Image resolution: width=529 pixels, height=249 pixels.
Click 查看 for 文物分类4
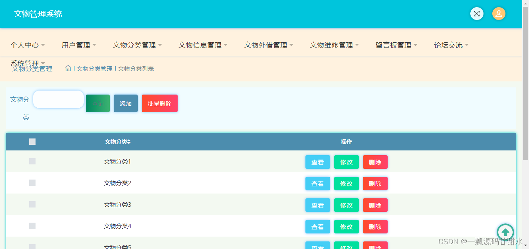318,227
